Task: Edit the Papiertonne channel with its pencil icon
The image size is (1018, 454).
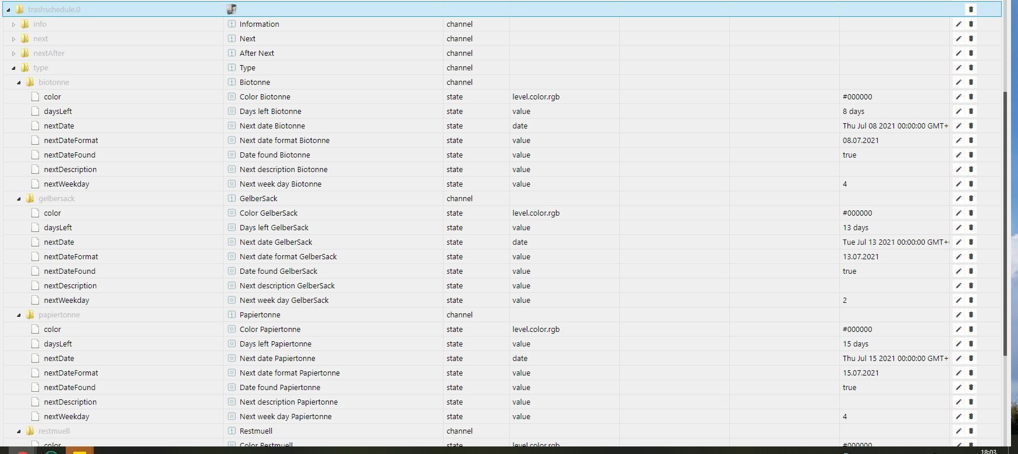Action: [959, 314]
